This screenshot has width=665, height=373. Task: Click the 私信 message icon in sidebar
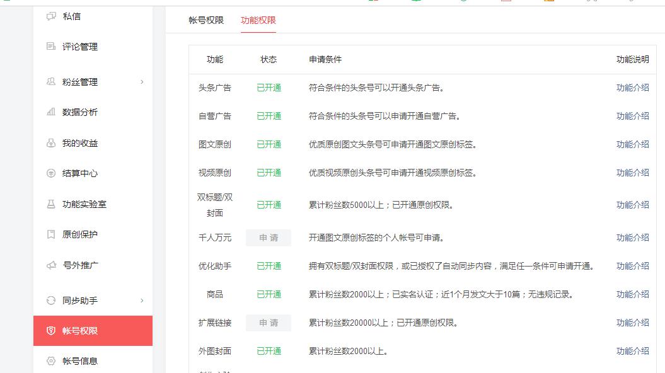coord(51,16)
